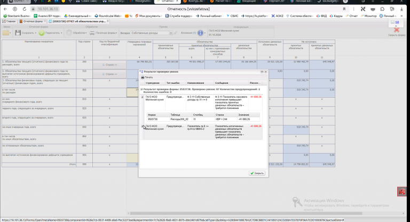
Task: Sort by the Наименование column header
Action: click(200, 83)
